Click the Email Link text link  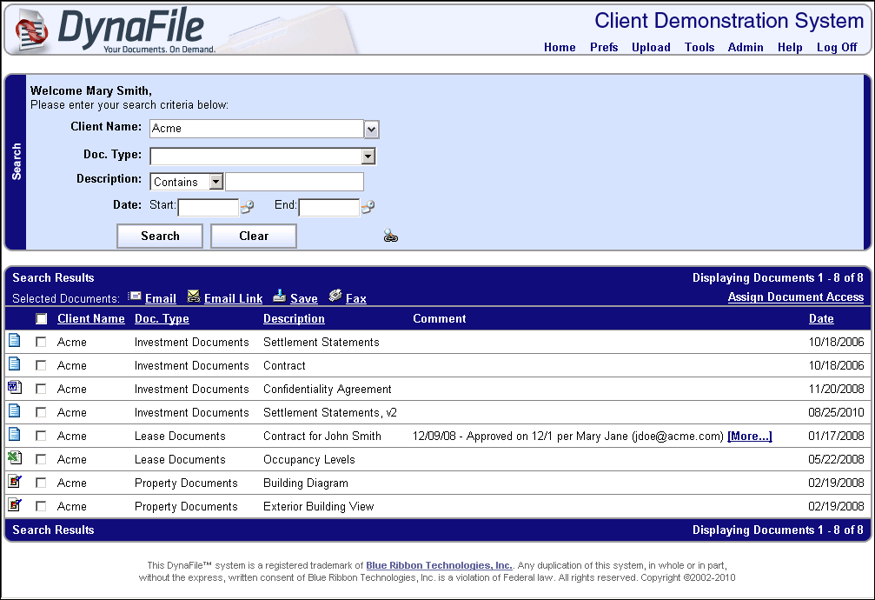(x=233, y=298)
